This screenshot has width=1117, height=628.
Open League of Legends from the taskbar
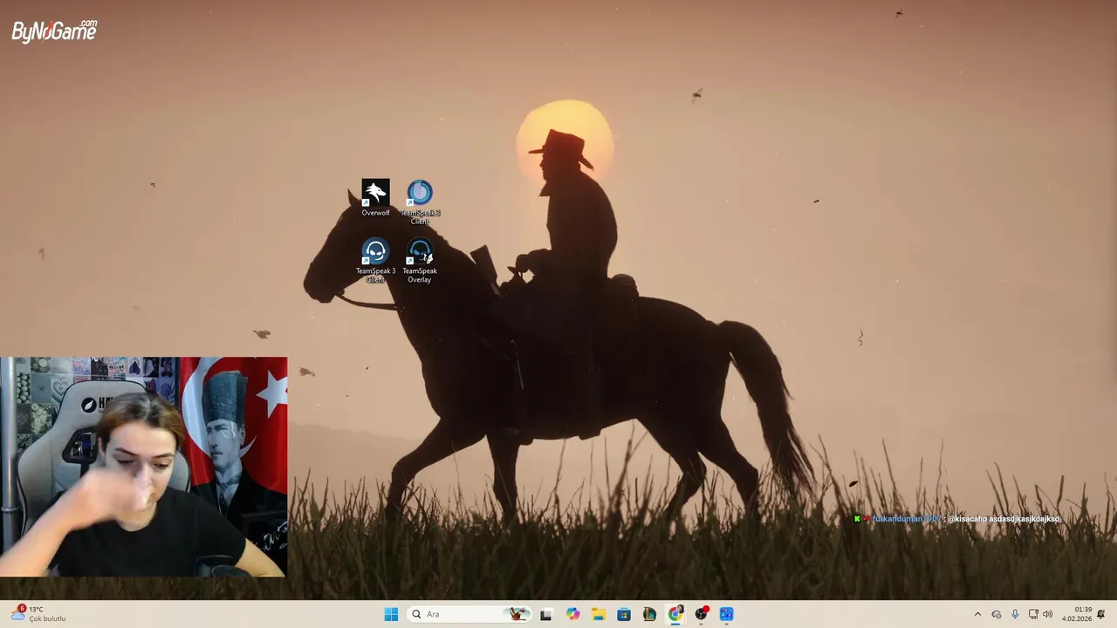[x=649, y=614]
